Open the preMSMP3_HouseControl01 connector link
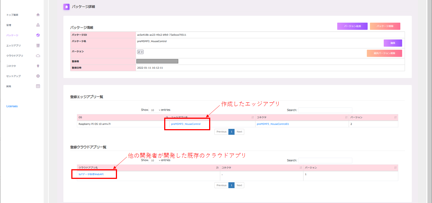 (273, 124)
